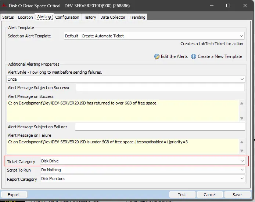Click the Create a New Template link
Screen dimensions: 255x202
pyautogui.click(x=220, y=56)
